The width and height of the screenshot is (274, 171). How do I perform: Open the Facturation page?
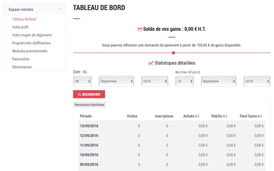[21, 59]
